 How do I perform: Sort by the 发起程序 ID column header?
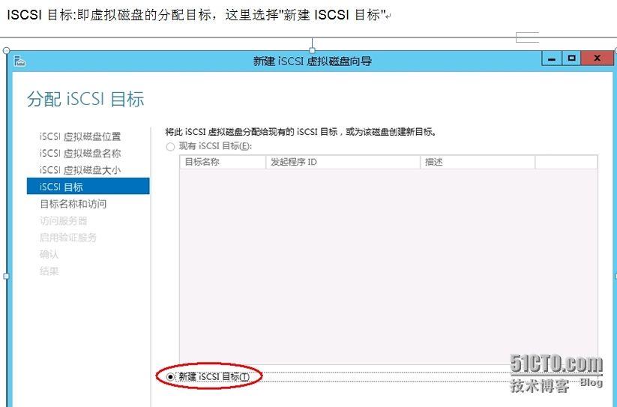coord(343,162)
